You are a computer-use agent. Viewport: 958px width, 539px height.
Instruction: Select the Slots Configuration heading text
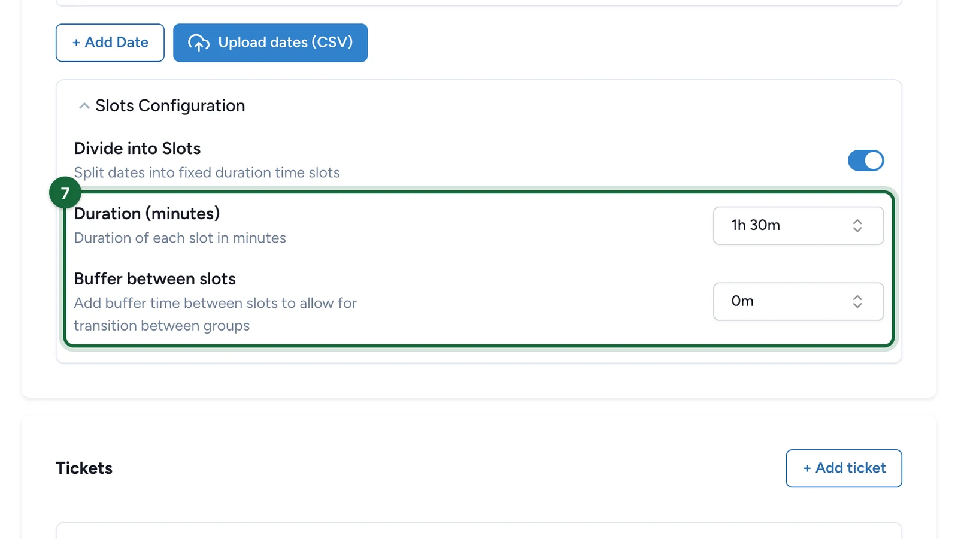pyautogui.click(x=170, y=106)
